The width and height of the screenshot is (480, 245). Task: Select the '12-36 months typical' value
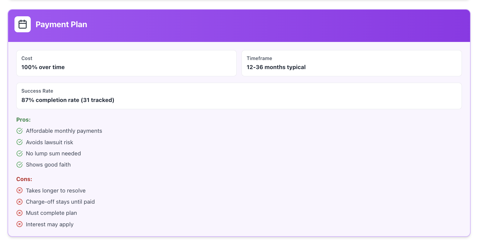tap(276, 67)
